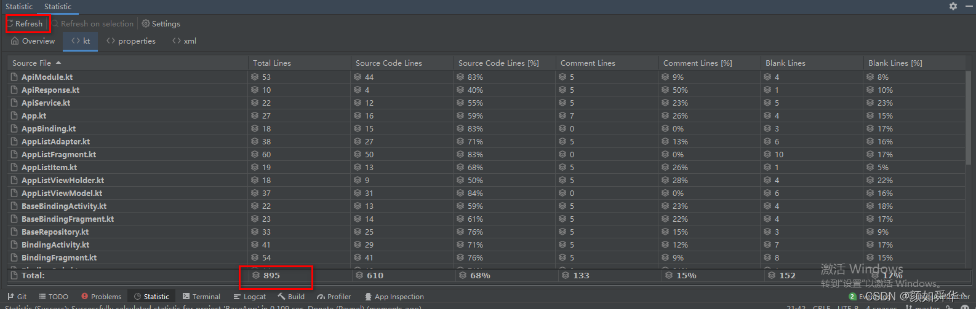Open the Git tool window

17,297
